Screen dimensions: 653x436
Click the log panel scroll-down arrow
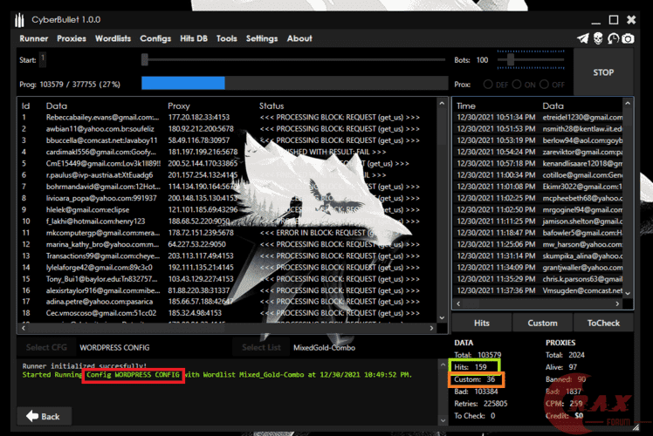443,420
